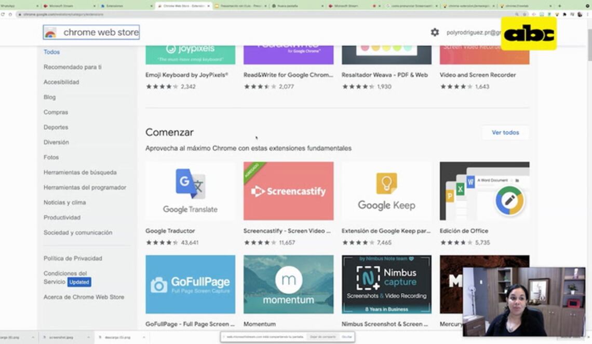Open the Google Keep extension tile
Viewport: 592px width, 344px height.
click(386, 191)
